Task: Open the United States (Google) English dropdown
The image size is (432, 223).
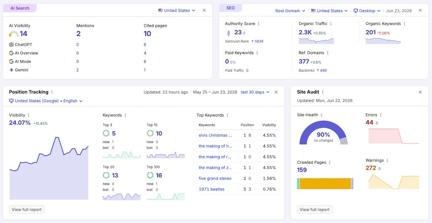Action: [x=46, y=101]
